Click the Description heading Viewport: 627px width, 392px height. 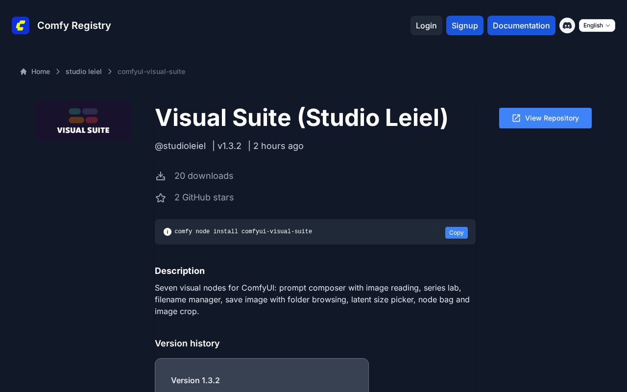pyautogui.click(x=180, y=271)
